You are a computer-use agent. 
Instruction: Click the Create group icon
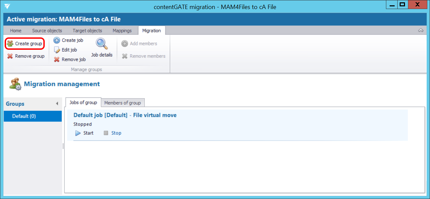point(10,44)
